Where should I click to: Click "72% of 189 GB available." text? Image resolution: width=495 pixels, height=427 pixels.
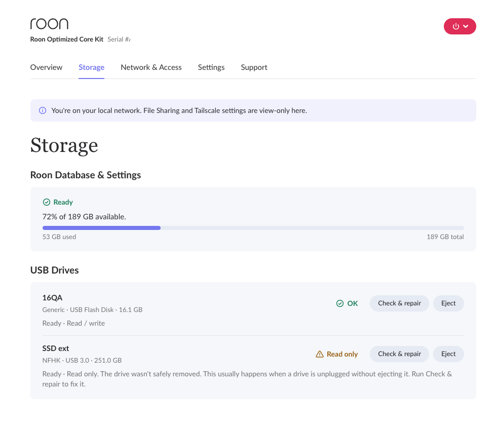(x=84, y=217)
